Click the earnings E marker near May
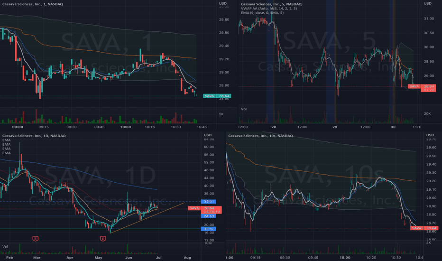Viewport: 442px width, 261px height. (x=103, y=239)
